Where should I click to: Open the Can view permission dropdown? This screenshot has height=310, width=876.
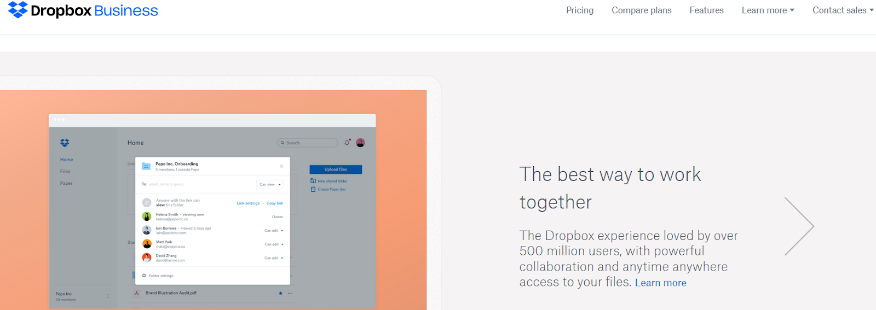(270, 184)
